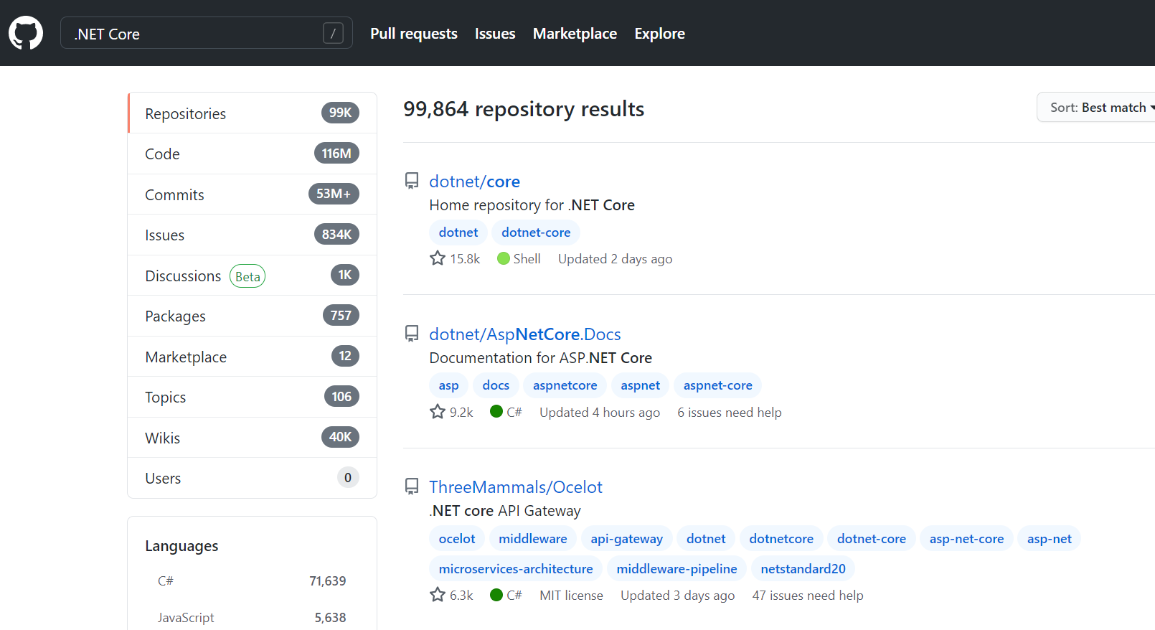Viewport: 1155px width, 630px height.
Task: Open the Sort: Best match dropdown
Action: point(1098,107)
